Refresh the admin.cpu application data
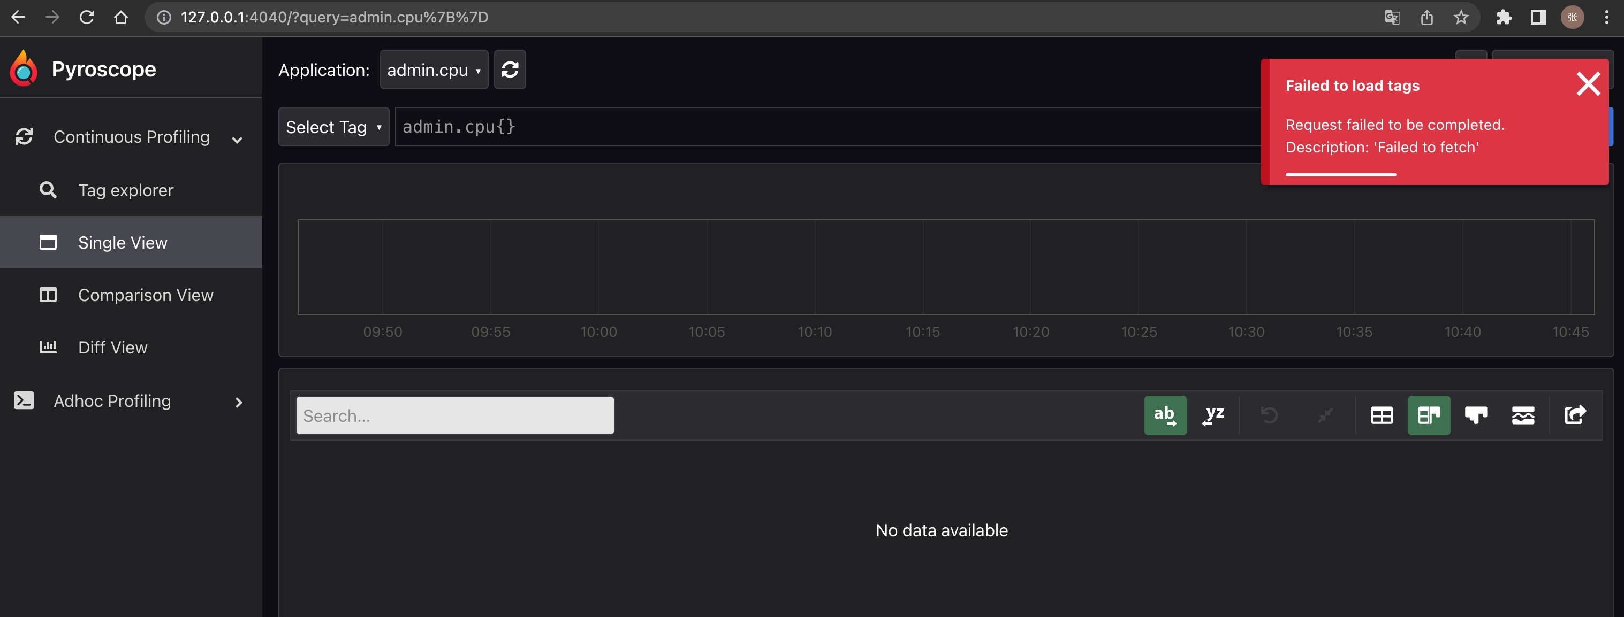Viewport: 1624px width, 617px height. point(510,70)
